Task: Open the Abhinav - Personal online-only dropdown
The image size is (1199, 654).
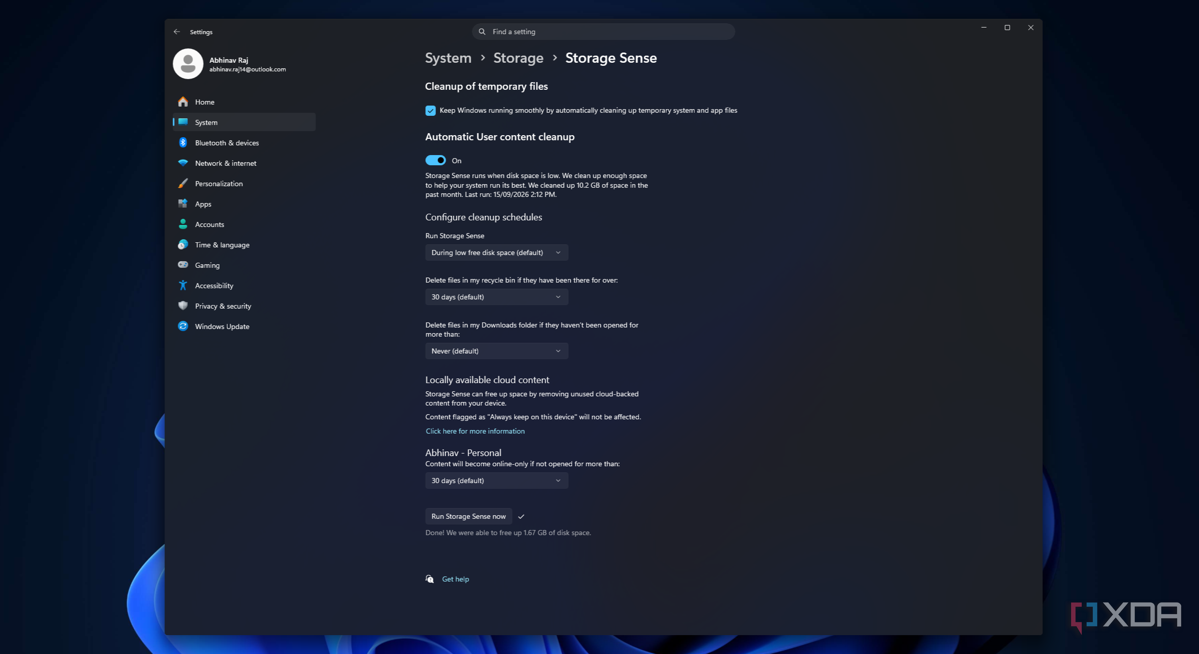Action: pyautogui.click(x=497, y=481)
